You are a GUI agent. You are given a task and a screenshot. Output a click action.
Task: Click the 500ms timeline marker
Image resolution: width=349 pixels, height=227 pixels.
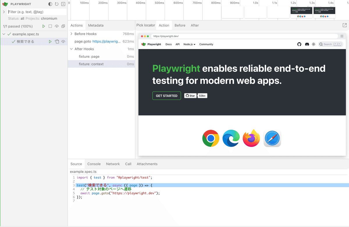click(159, 3)
